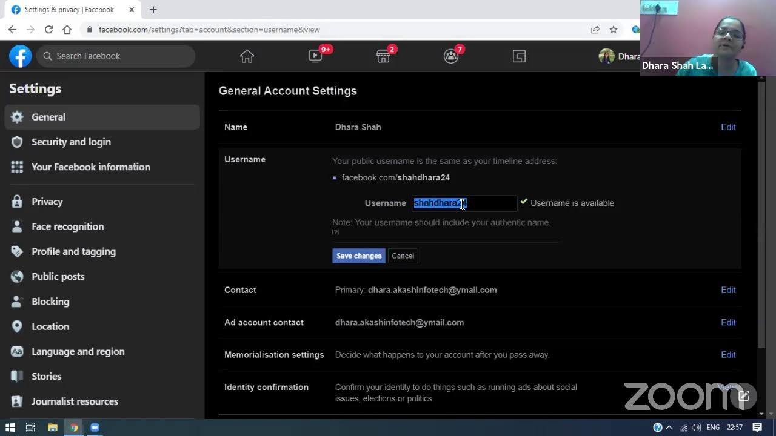Open Stories settings

pos(102,376)
